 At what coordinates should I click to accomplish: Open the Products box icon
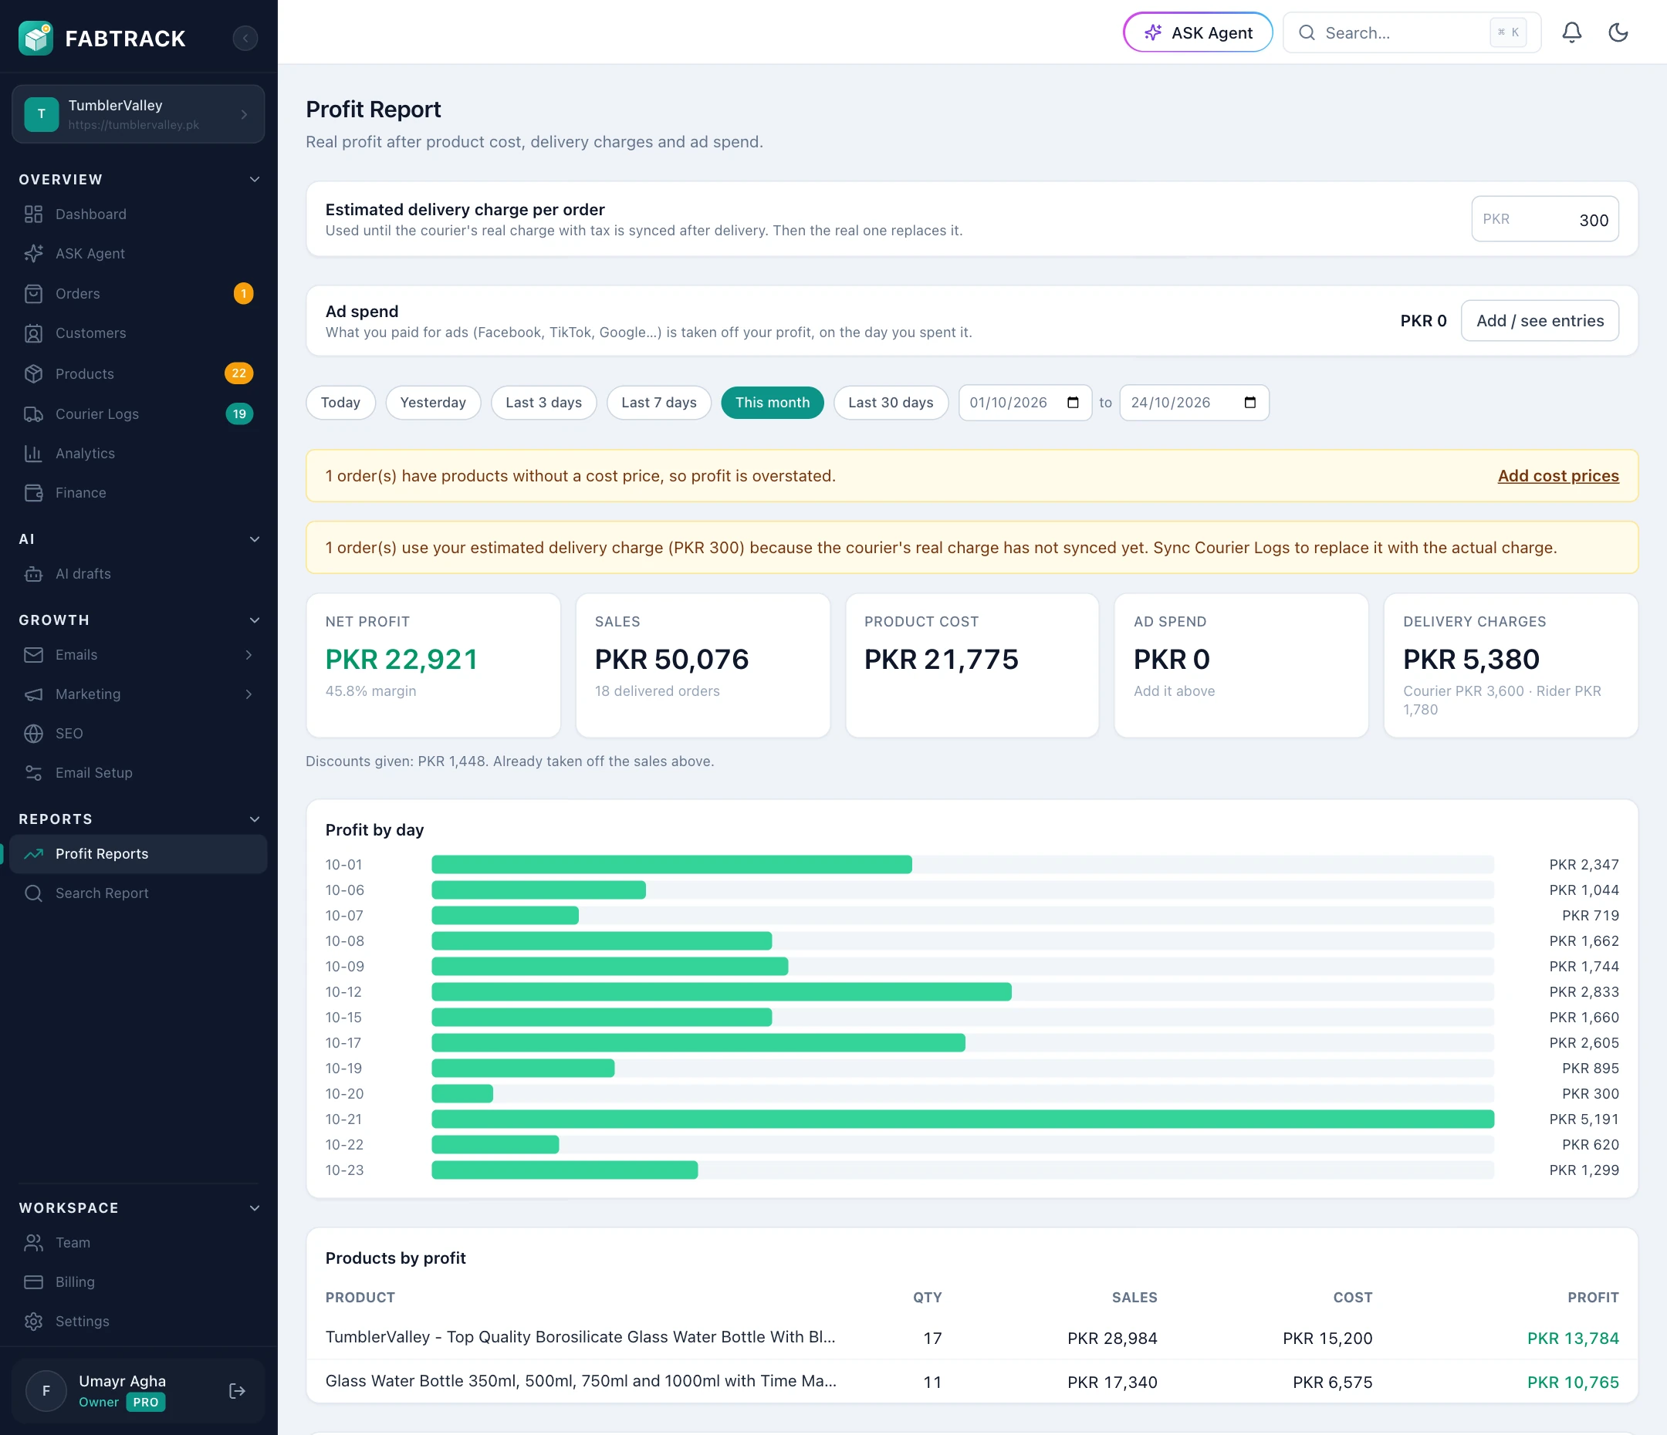[x=33, y=373]
